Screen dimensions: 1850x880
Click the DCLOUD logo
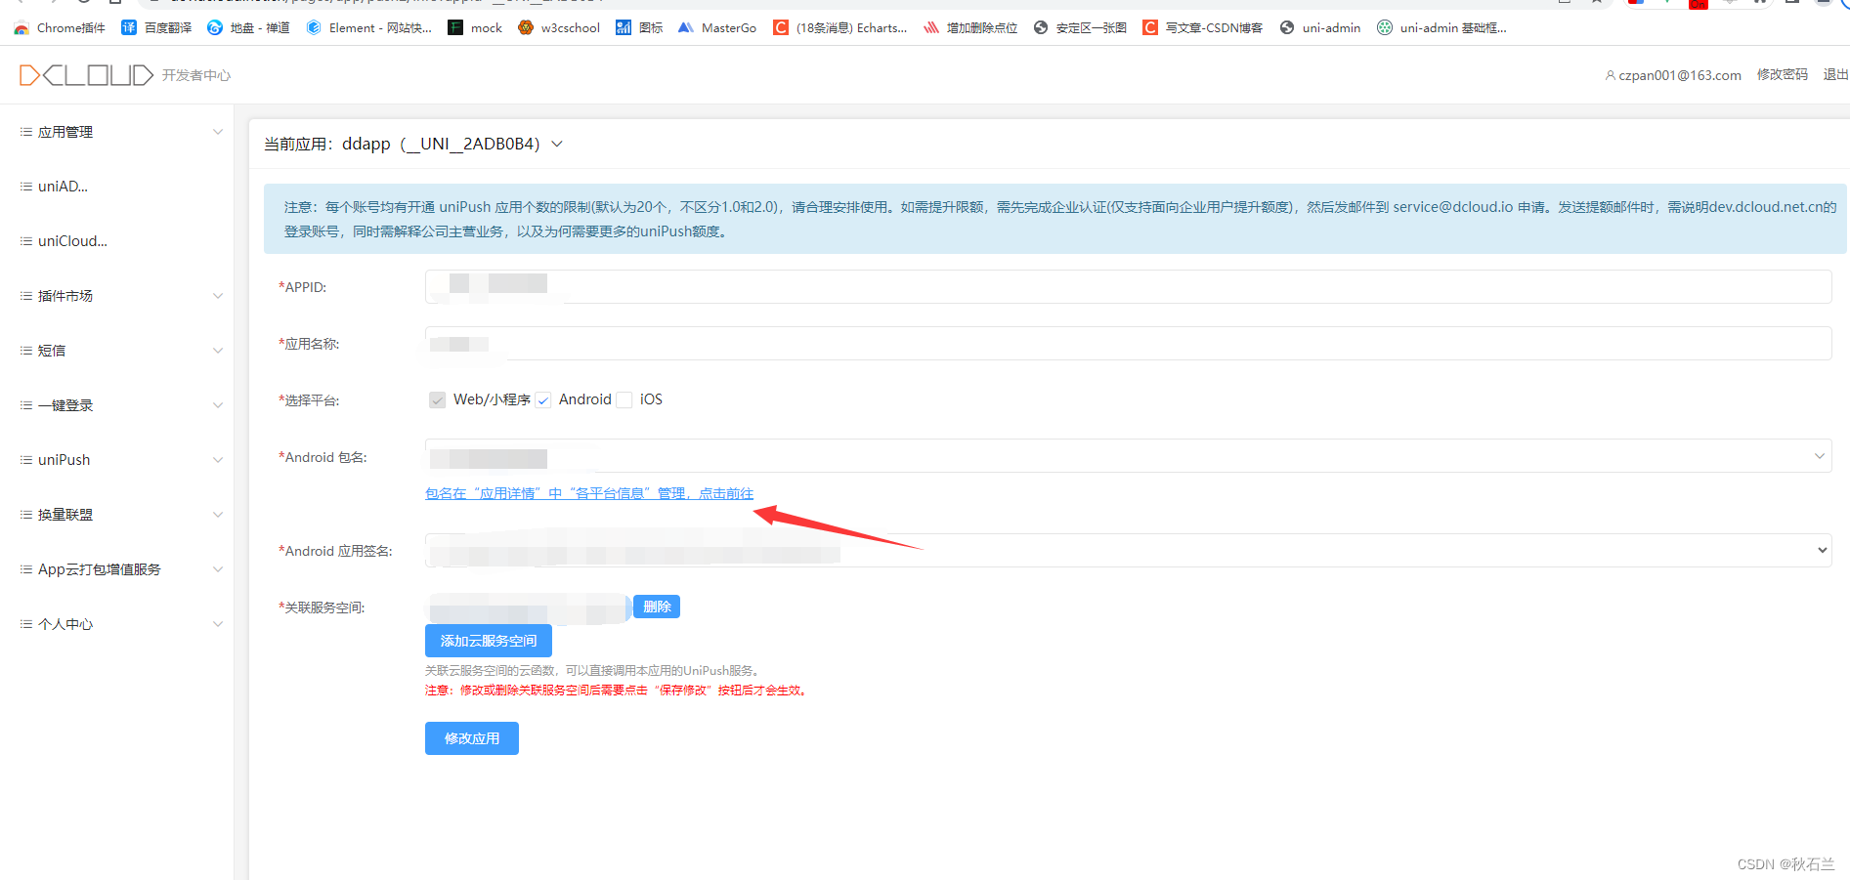pos(86,75)
